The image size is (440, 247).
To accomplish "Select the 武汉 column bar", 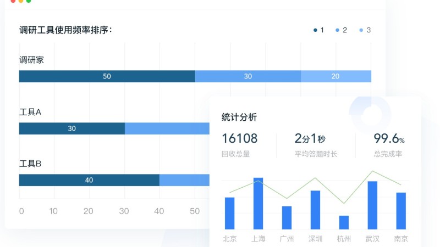I will point(372,205).
